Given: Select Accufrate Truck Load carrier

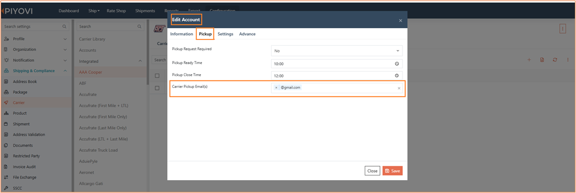Looking at the screenshot, I should tap(98, 150).
